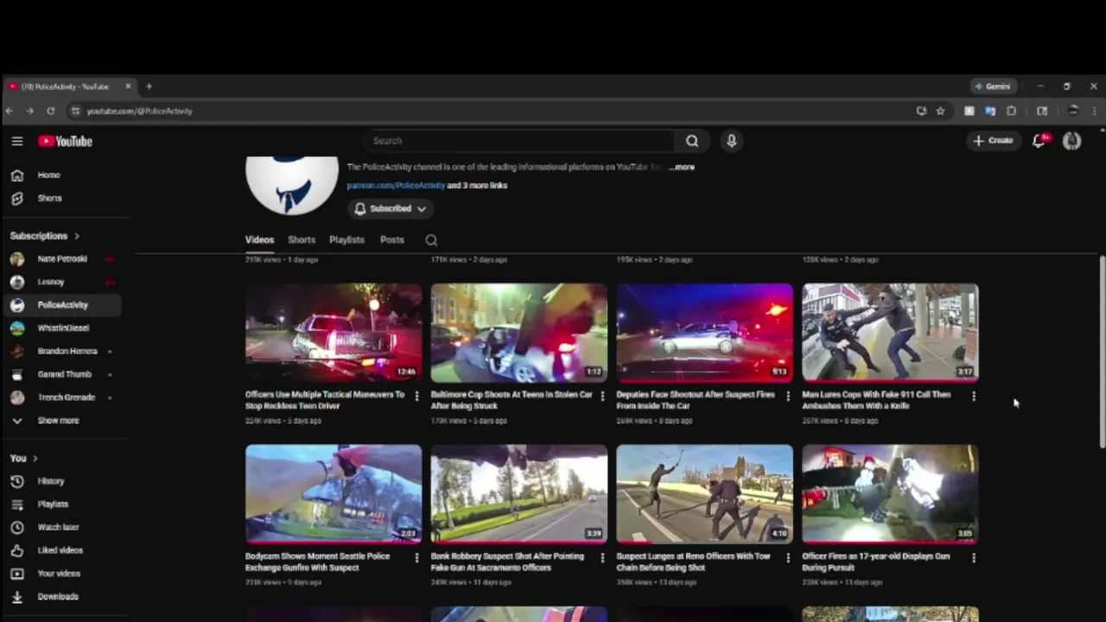
Task: Open the Gemini button in browser
Action: click(x=993, y=86)
